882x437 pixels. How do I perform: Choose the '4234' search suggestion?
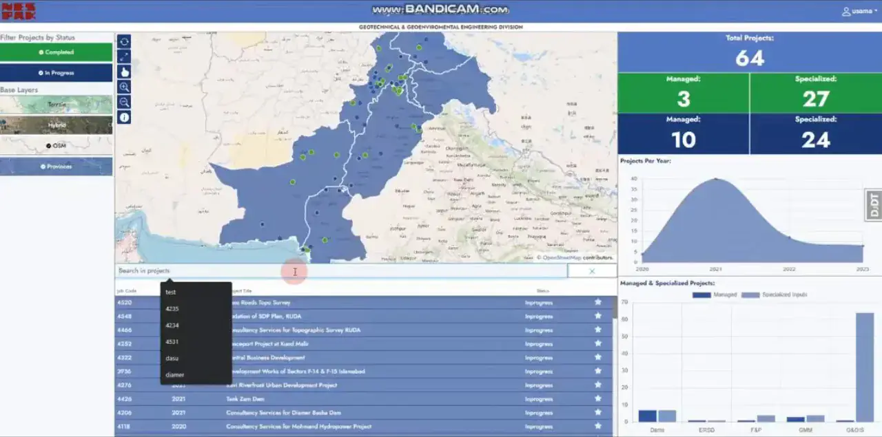click(196, 325)
